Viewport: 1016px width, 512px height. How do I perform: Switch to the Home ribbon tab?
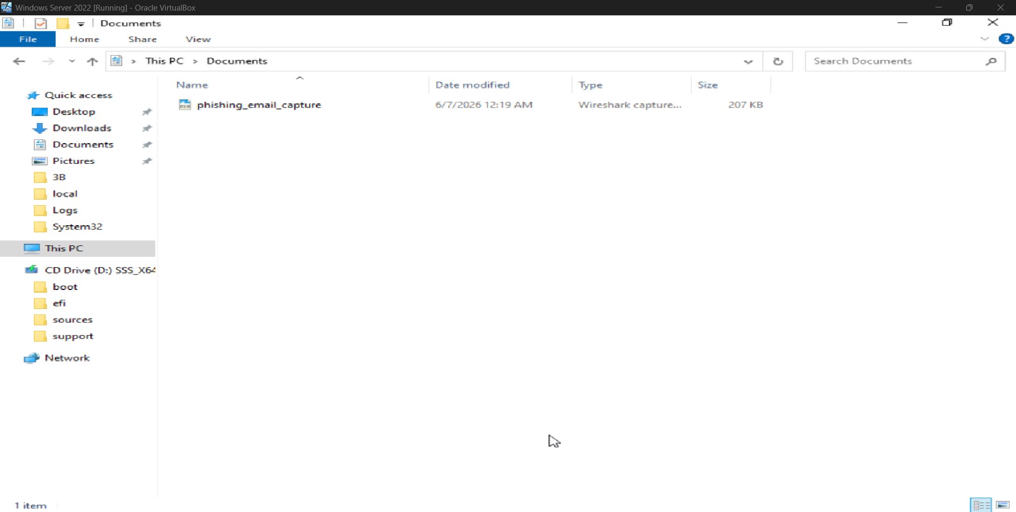(x=84, y=39)
